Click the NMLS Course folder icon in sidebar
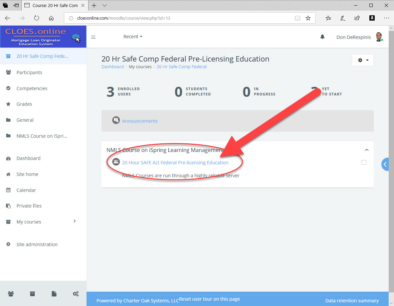Screen dimensions: 394x306 pos(8,136)
